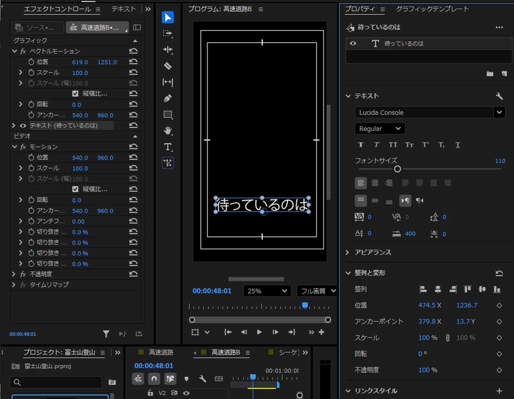Align layer to top edge
This screenshot has height=399, width=514.
[467, 289]
